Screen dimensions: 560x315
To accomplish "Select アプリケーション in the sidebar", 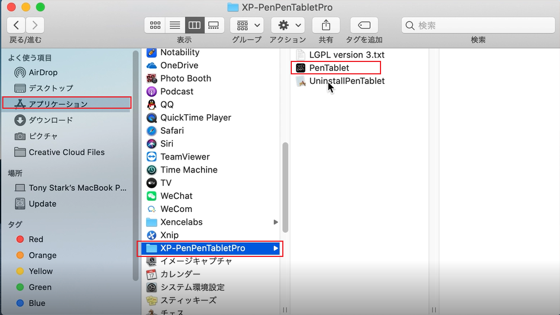I will pos(67,104).
